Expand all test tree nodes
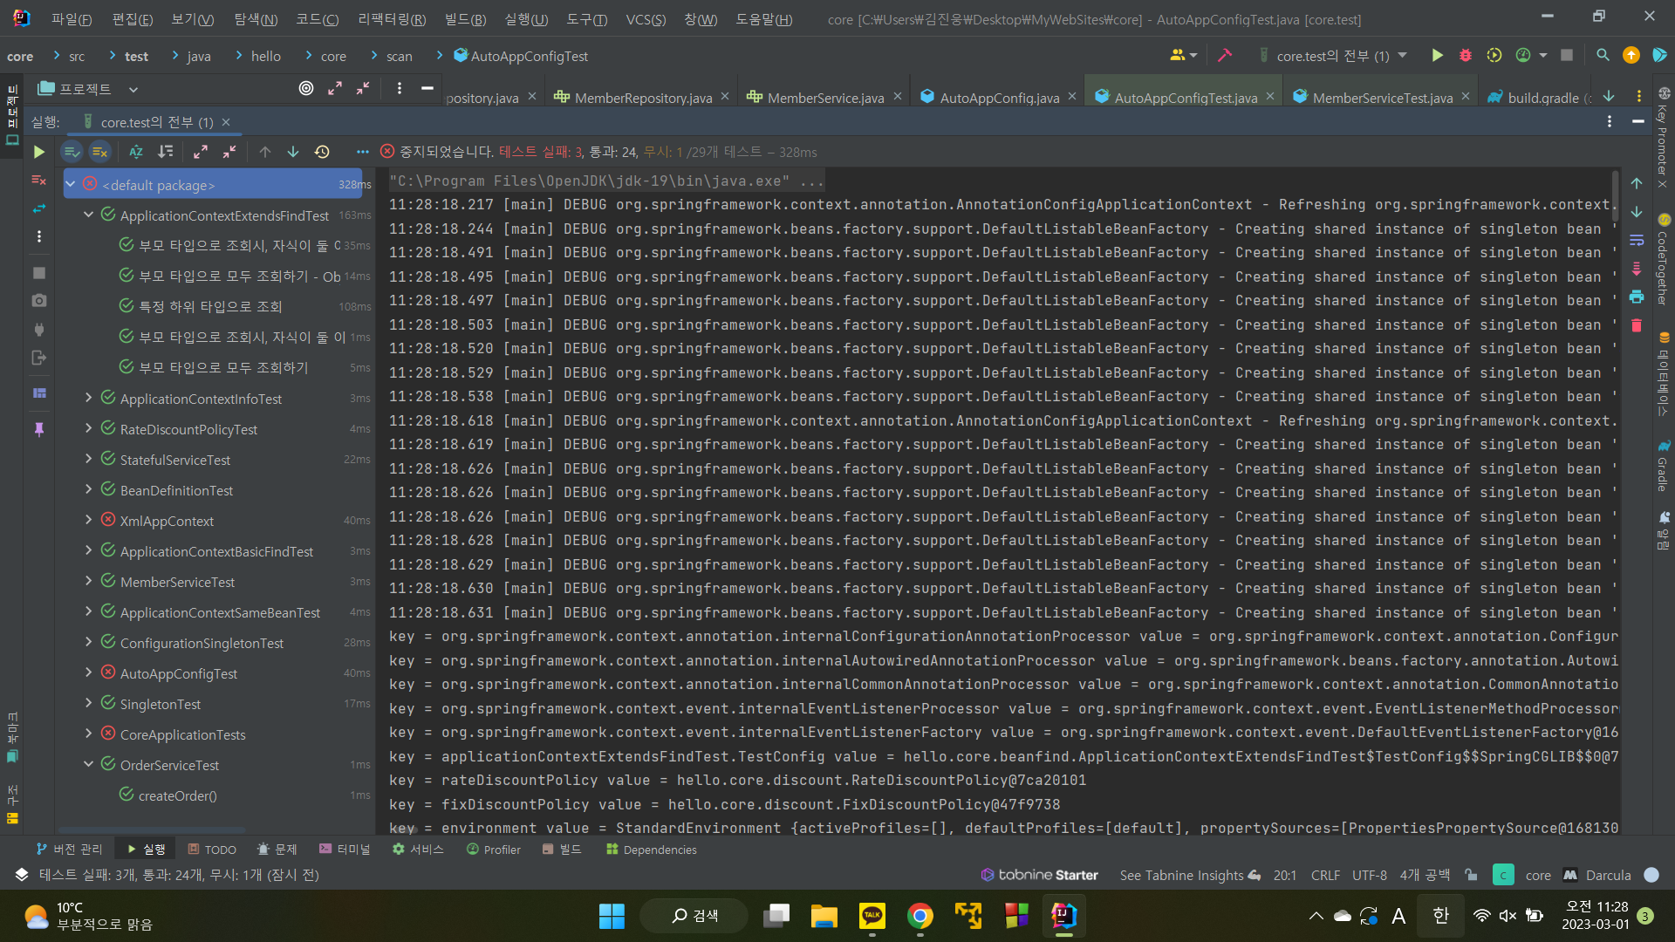The width and height of the screenshot is (1675, 942). 201,152
